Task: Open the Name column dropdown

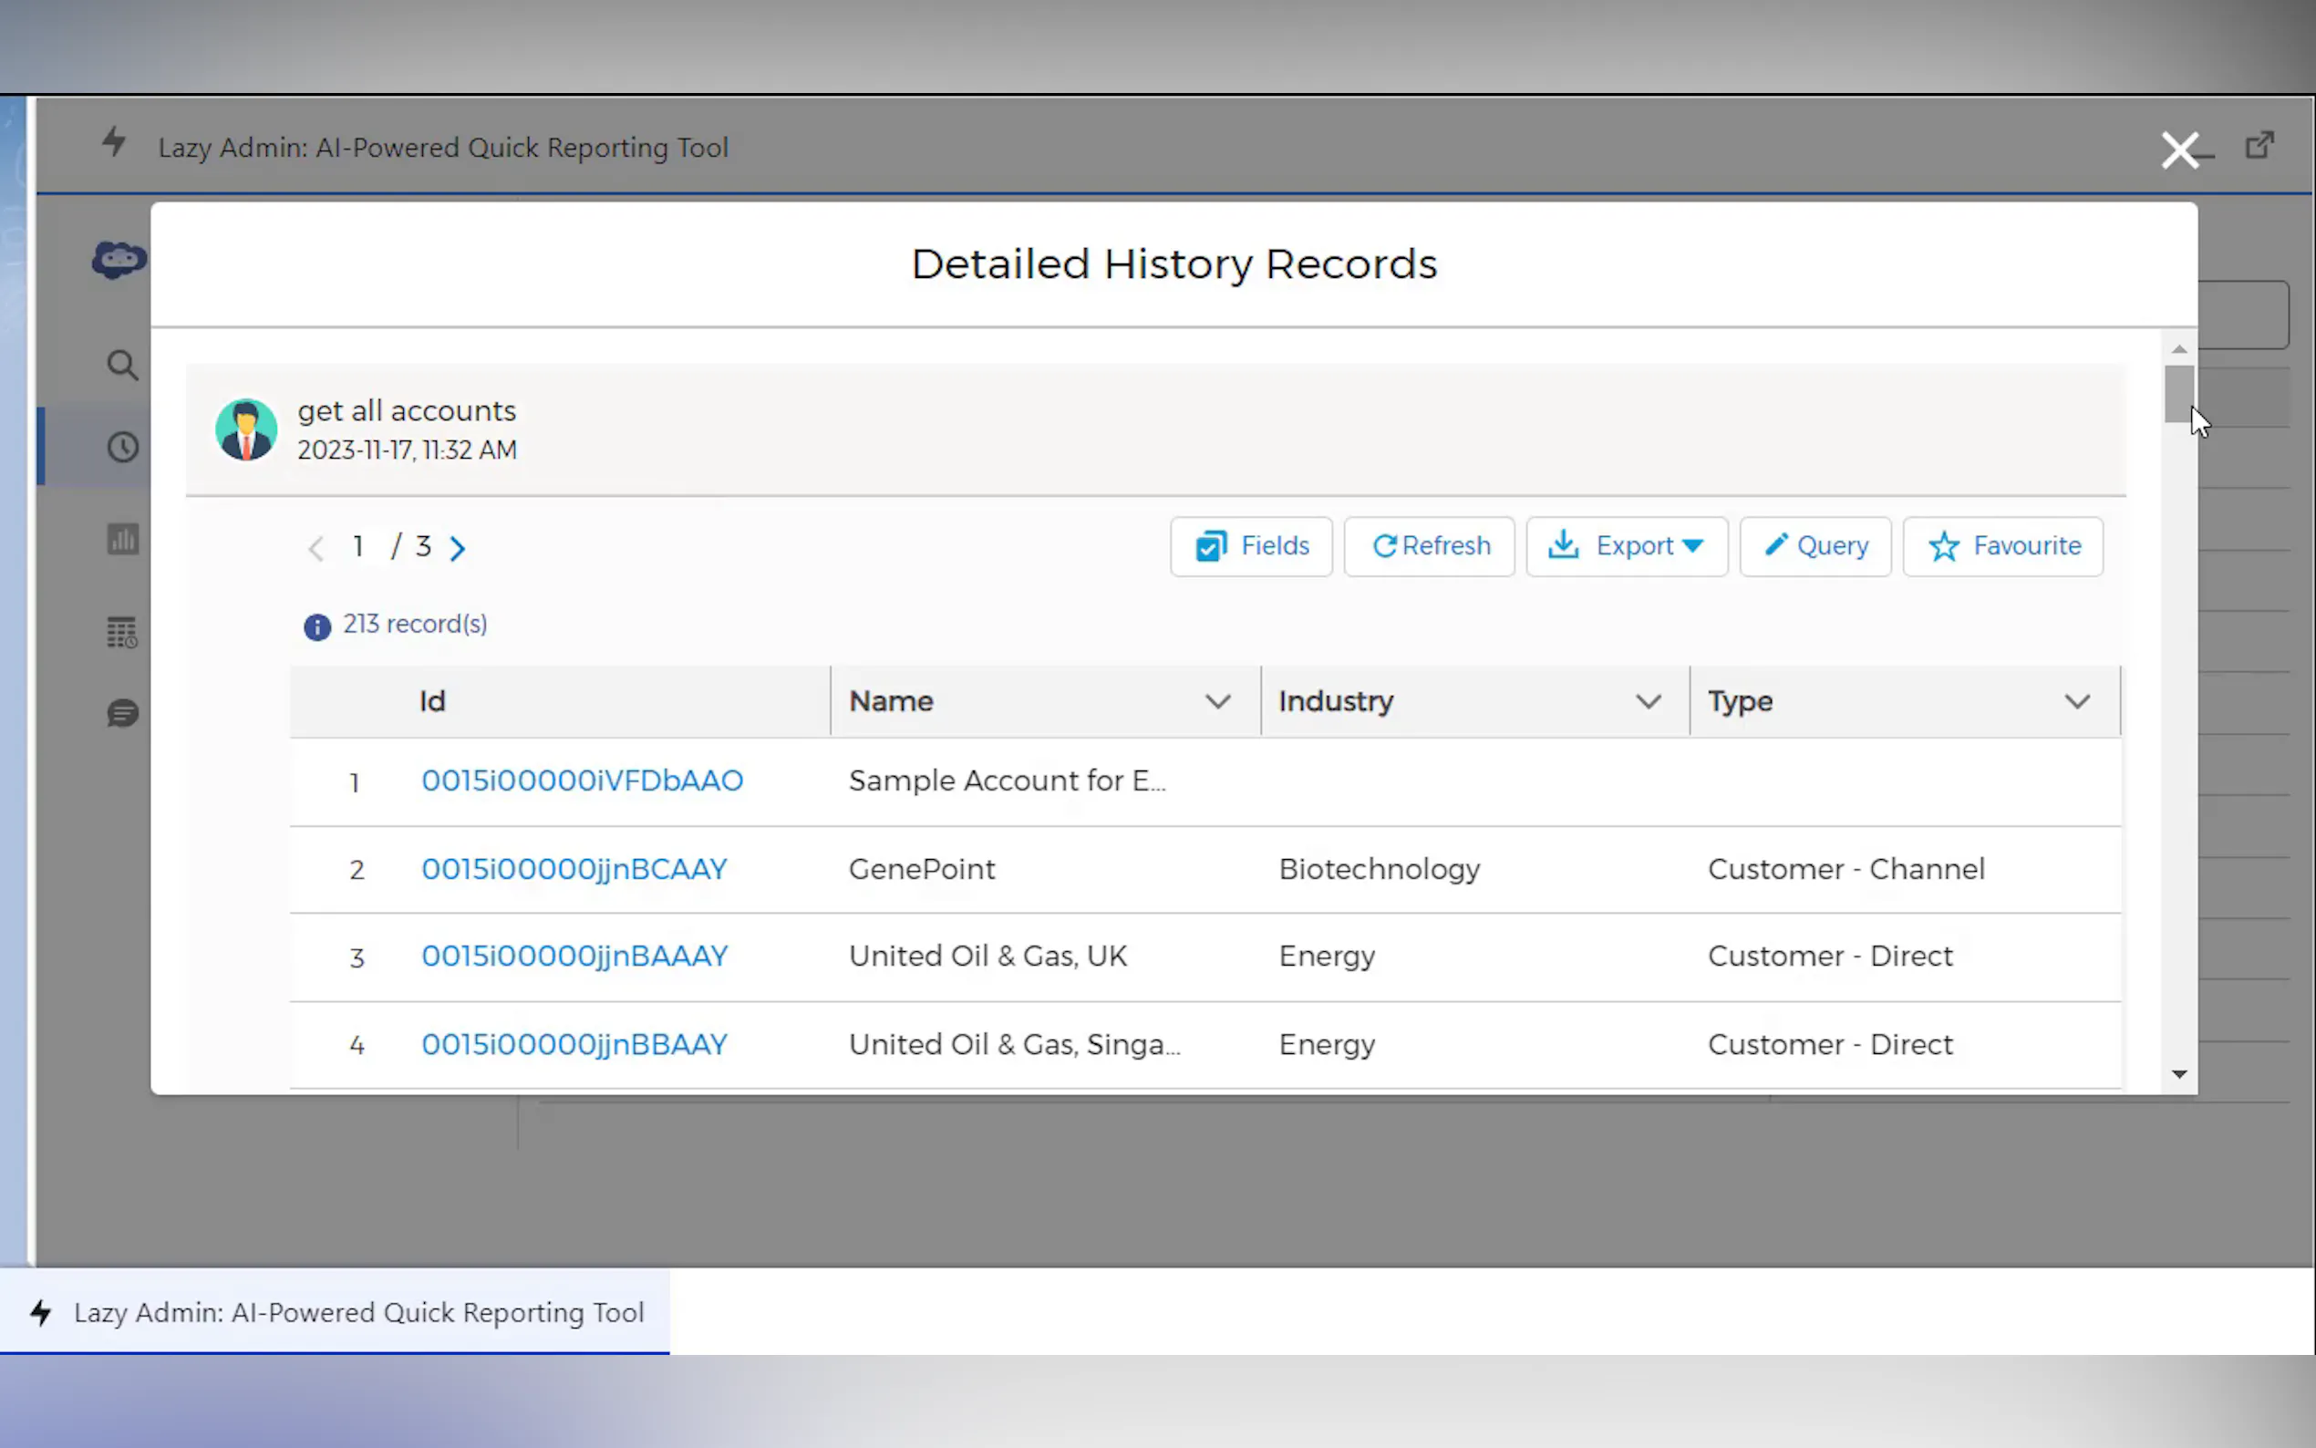Action: point(1217,702)
